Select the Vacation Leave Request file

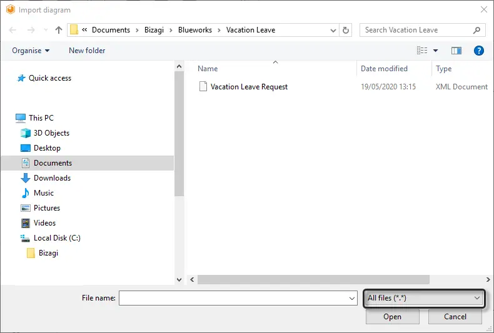pos(249,87)
